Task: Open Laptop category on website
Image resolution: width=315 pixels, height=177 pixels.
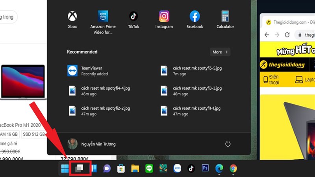Action: [x=305, y=79]
